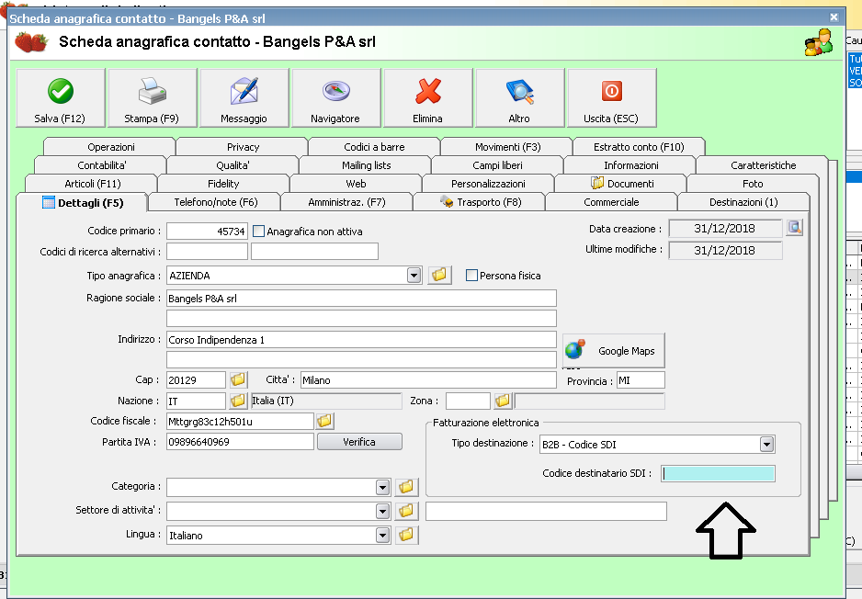Click the Codice fiscale input field
The image size is (862, 599).
coord(240,422)
